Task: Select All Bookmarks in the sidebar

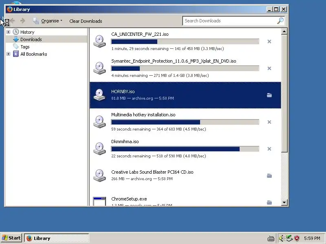Action: pyautogui.click(x=34, y=54)
